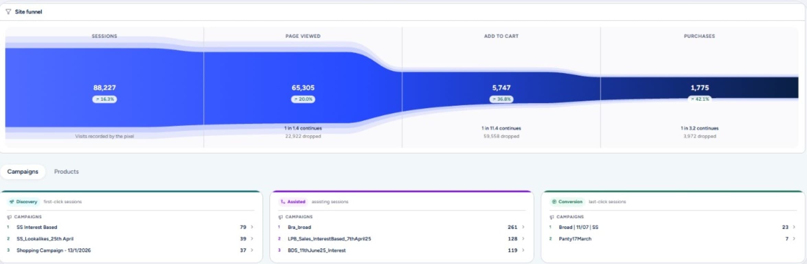
Task: Expand Panty17March campaign chevron
Action: point(794,239)
